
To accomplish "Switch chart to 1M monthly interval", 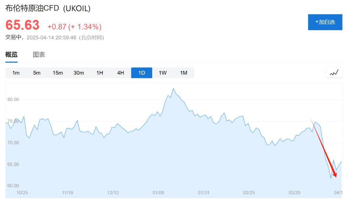I will (184, 73).
